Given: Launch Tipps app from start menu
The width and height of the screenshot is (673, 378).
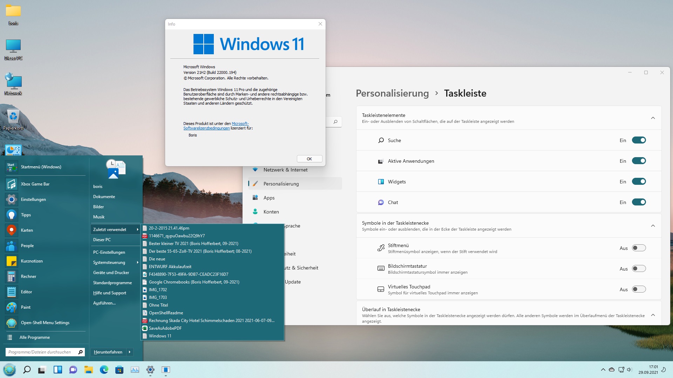Looking at the screenshot, I should (x=45, y=215).
